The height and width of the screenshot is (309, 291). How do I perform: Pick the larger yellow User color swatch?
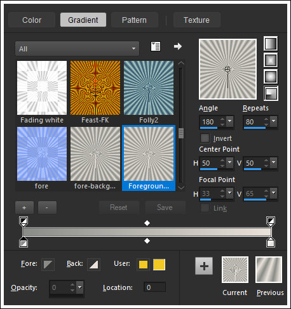(159, 265)
